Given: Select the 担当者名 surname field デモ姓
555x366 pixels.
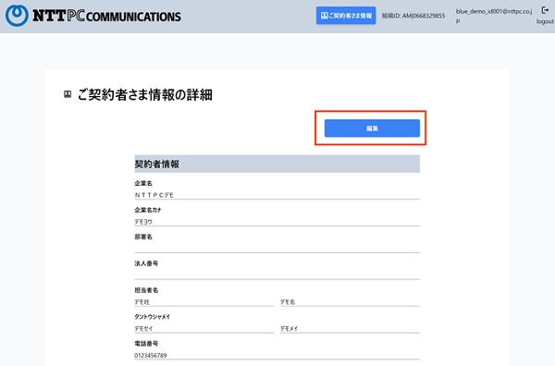Looking at the screenshot, I should point(203,302).
